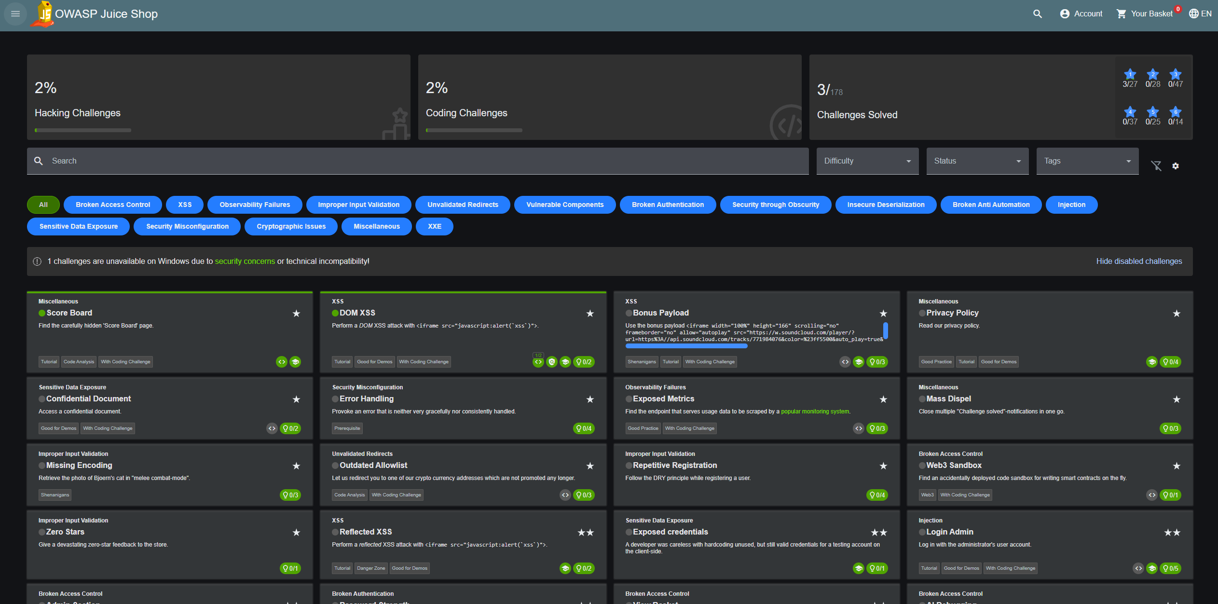Toggle 3-star difficulty filter showing 0/47
The image size is (1218, 604).
(x=1176, y=78)
